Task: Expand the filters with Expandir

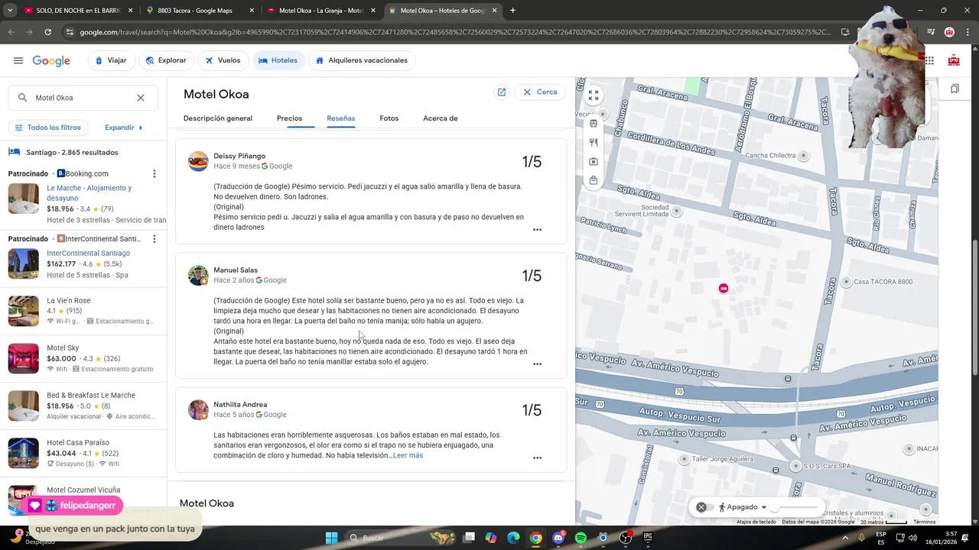Action: (124, 128)
